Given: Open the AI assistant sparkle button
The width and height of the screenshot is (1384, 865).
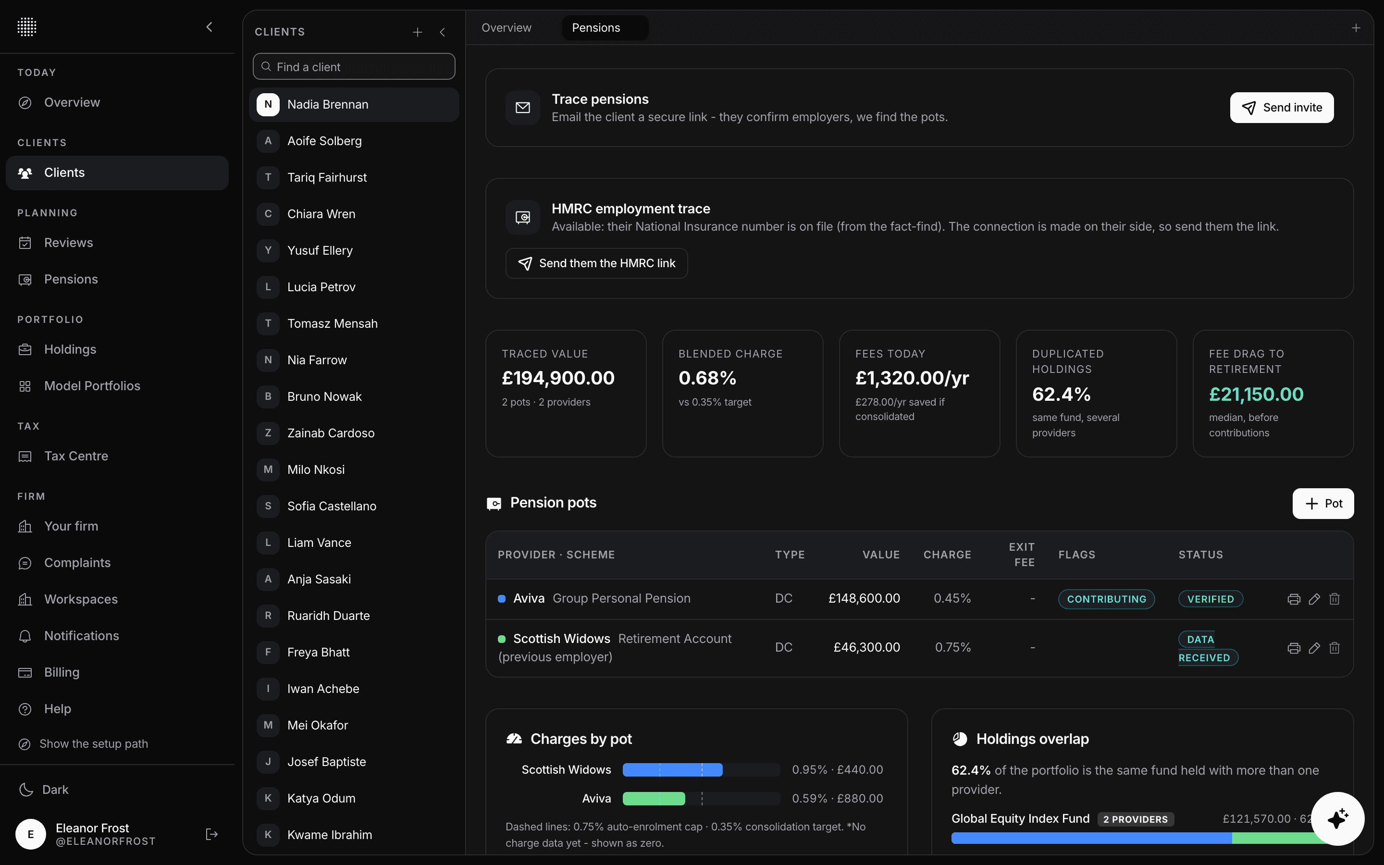Looking at the screenshot, I should [1338, 819].
